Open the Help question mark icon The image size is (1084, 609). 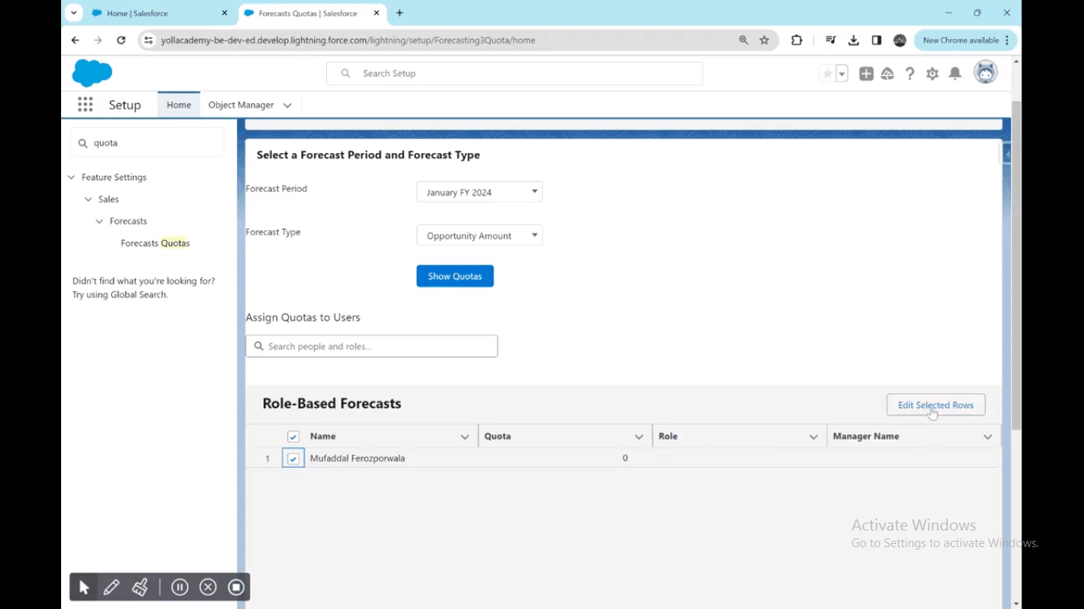tap(910, 74)
